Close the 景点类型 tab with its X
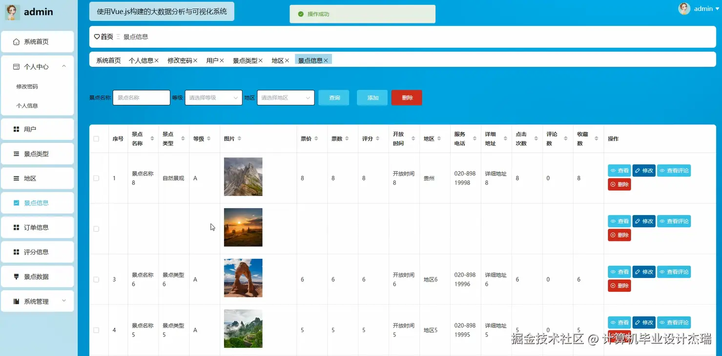The image size is (722, 356). 261,60
